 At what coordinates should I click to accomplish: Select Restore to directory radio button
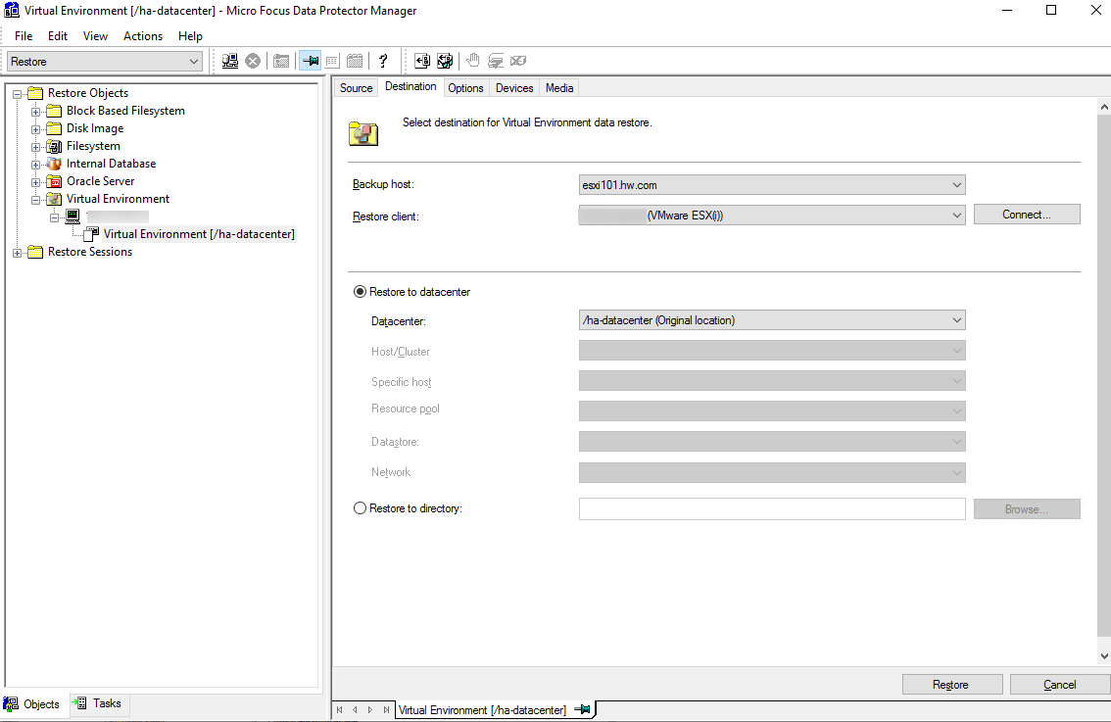(360, 508)
